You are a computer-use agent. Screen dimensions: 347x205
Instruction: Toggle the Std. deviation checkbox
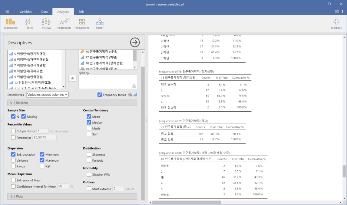[13, 154]
